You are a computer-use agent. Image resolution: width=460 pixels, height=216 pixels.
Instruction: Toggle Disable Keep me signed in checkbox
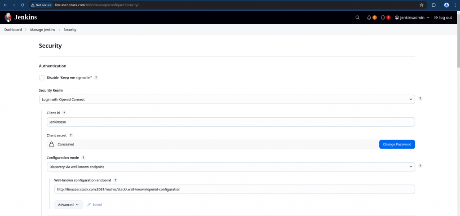[42, 78]
